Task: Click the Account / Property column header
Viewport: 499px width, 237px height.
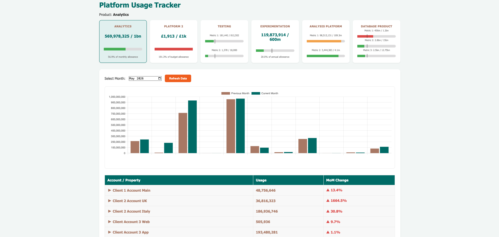Action: point(179,180)
